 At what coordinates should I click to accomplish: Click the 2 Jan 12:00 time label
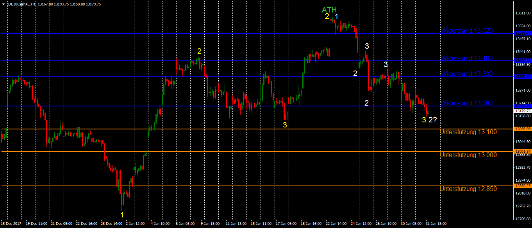pyautogui.click(x=136, y=224)
